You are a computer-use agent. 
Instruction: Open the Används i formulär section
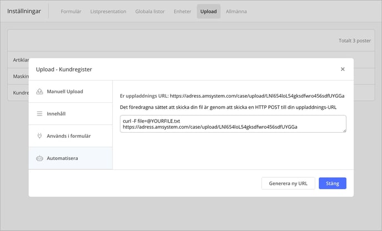tap(71, 136)
